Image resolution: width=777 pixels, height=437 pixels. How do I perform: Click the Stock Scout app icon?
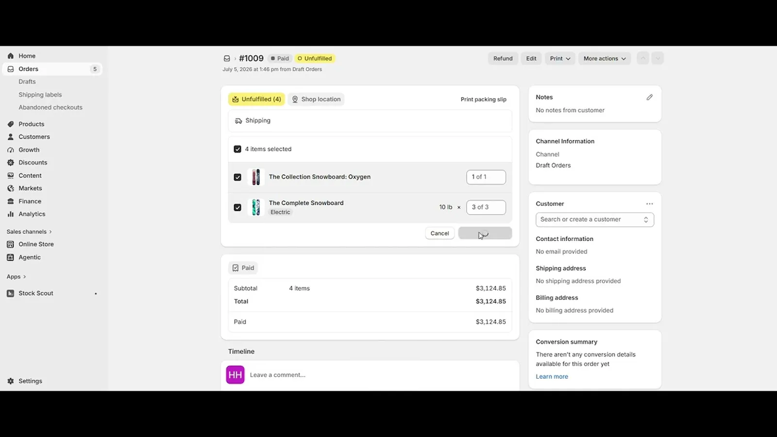click(x=11, y=293)
